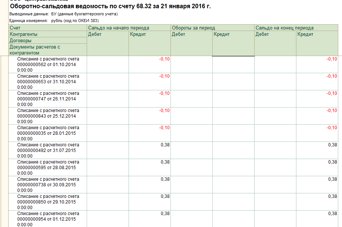Screen dimensions: 342x227
Task: Select document 00000000738 от 30.09.2015
Action: pyautogui.click(x=48, y=184)
